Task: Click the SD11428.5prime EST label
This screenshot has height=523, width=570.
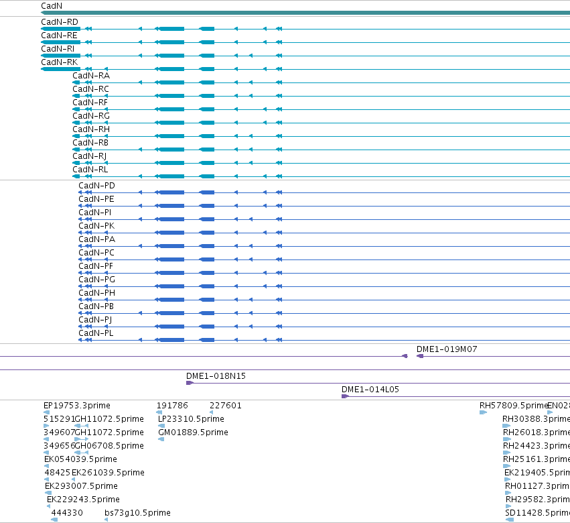Action: pyautogui.click(x=538, y=513)
